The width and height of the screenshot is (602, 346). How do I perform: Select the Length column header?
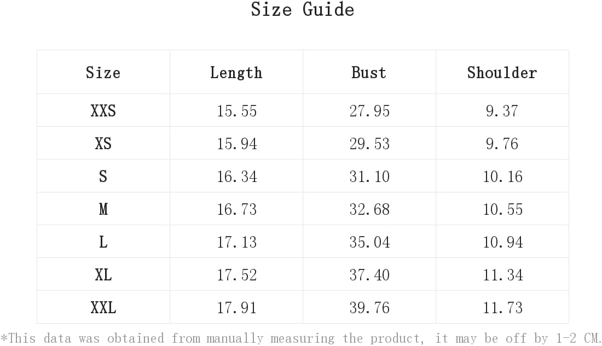(236, 73)
